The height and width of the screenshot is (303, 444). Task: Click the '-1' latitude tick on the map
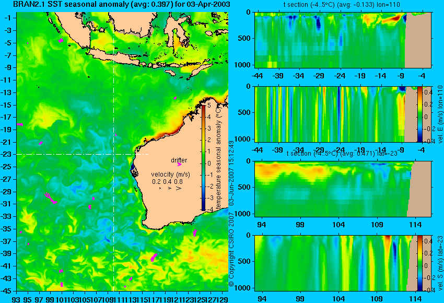pyautogui.click(x=7, y=18)
